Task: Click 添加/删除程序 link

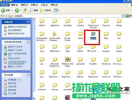Action: click(x=15, y=30)
